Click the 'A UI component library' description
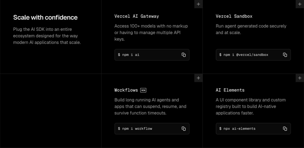The width and height of the screenshot is (304, 148). pyautogui.click(x=251, y=106)
